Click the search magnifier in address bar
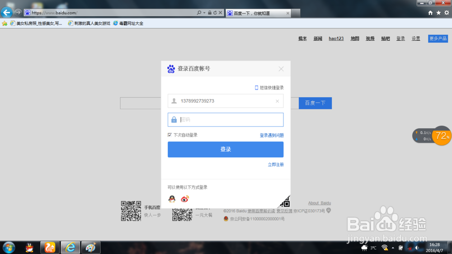Viewport: 452px width, 254px height. point(199,13)
